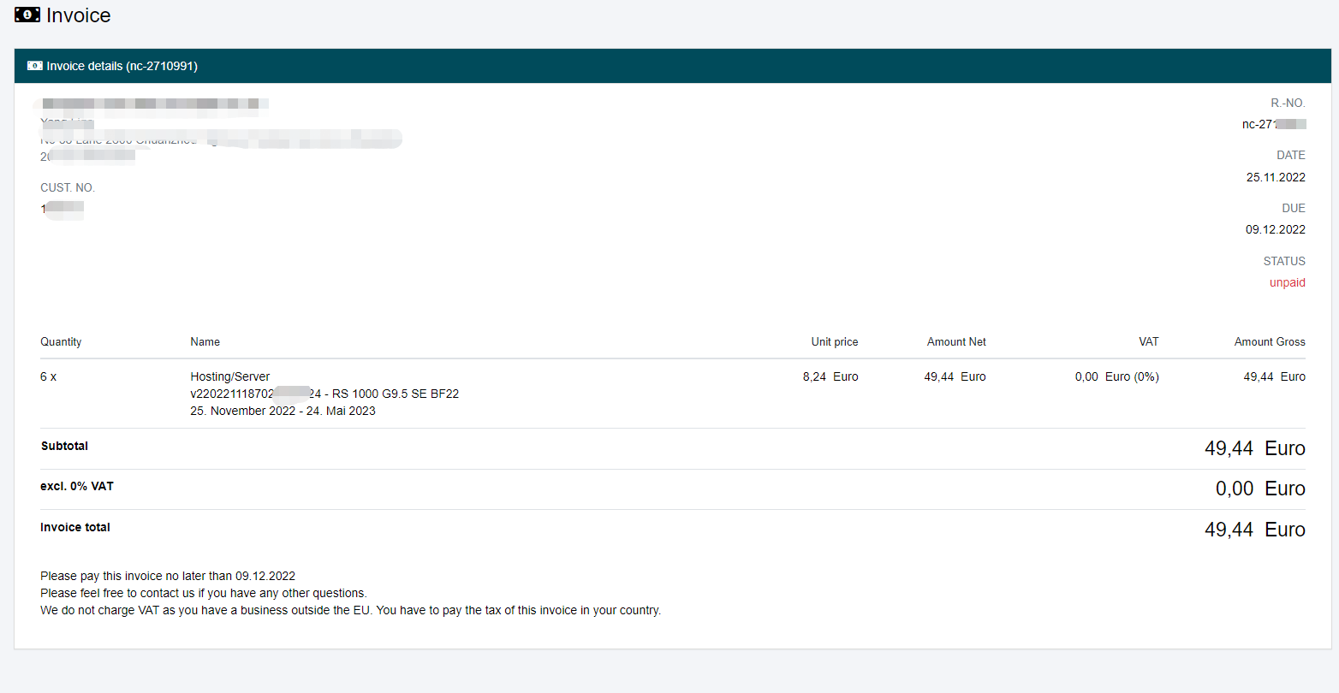Click the invoice date 25.11.2022

[1275, 177]
